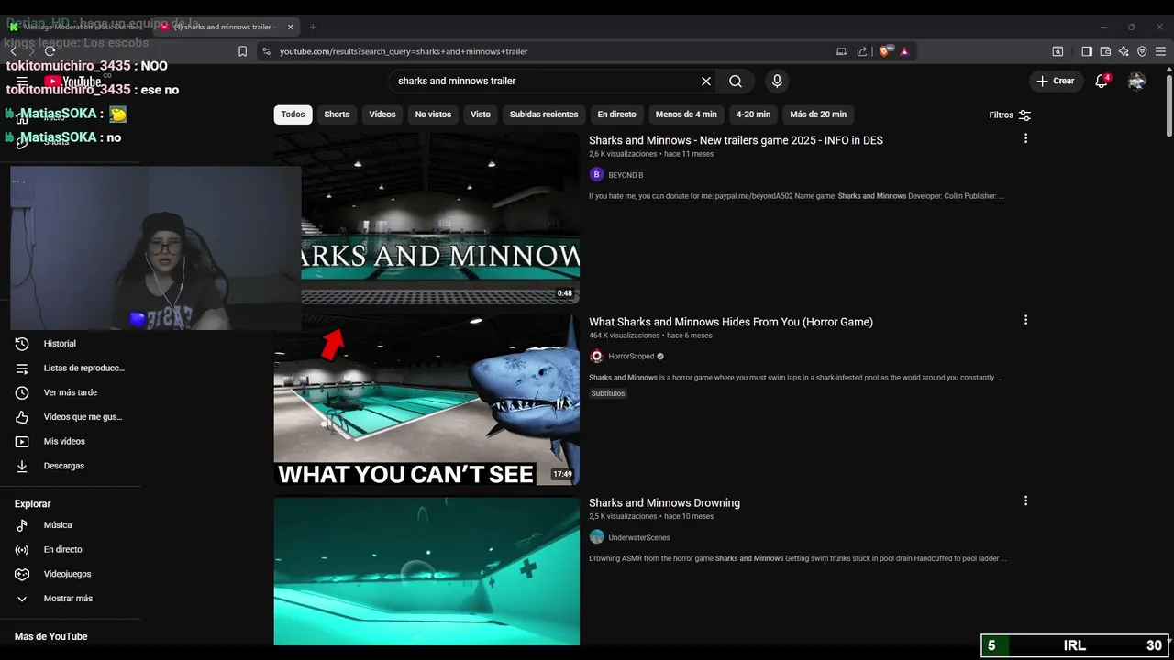Screen dimensions: 1174x660
Task: Click the UnderwaterScenes channel avatar
Action: tap(596, 537)
